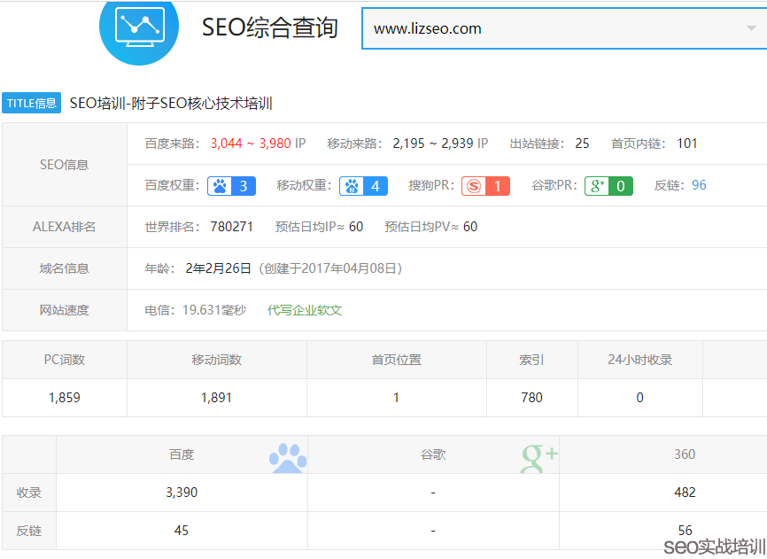767x559 pixels.
Task: Click the Sogou S icon beside 搜狗PR
Action: [474, 186]
